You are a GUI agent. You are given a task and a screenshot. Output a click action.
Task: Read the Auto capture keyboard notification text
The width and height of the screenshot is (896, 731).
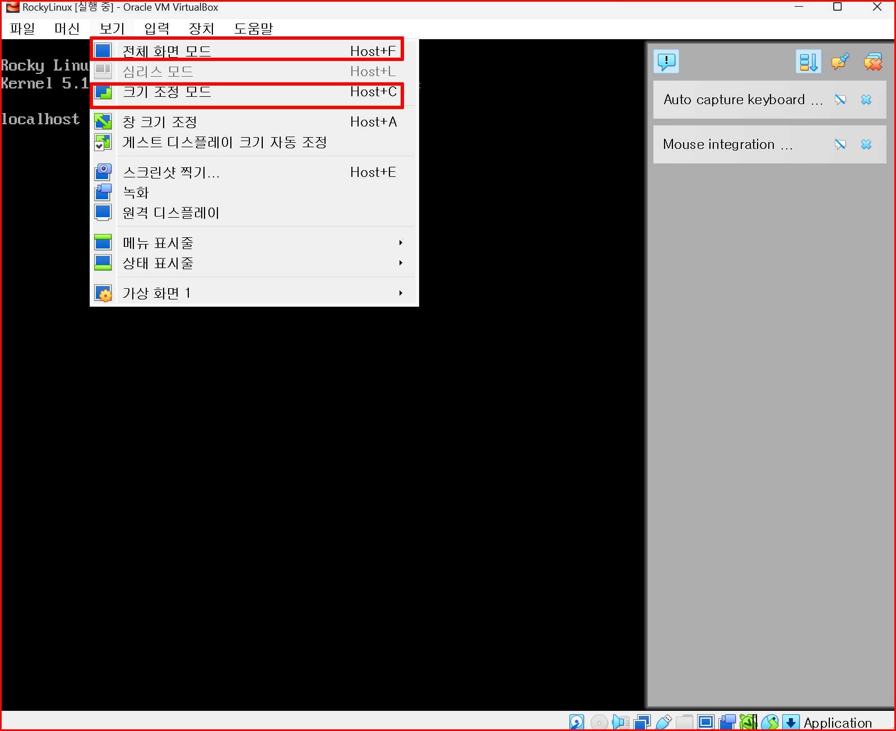coord(743,100)
